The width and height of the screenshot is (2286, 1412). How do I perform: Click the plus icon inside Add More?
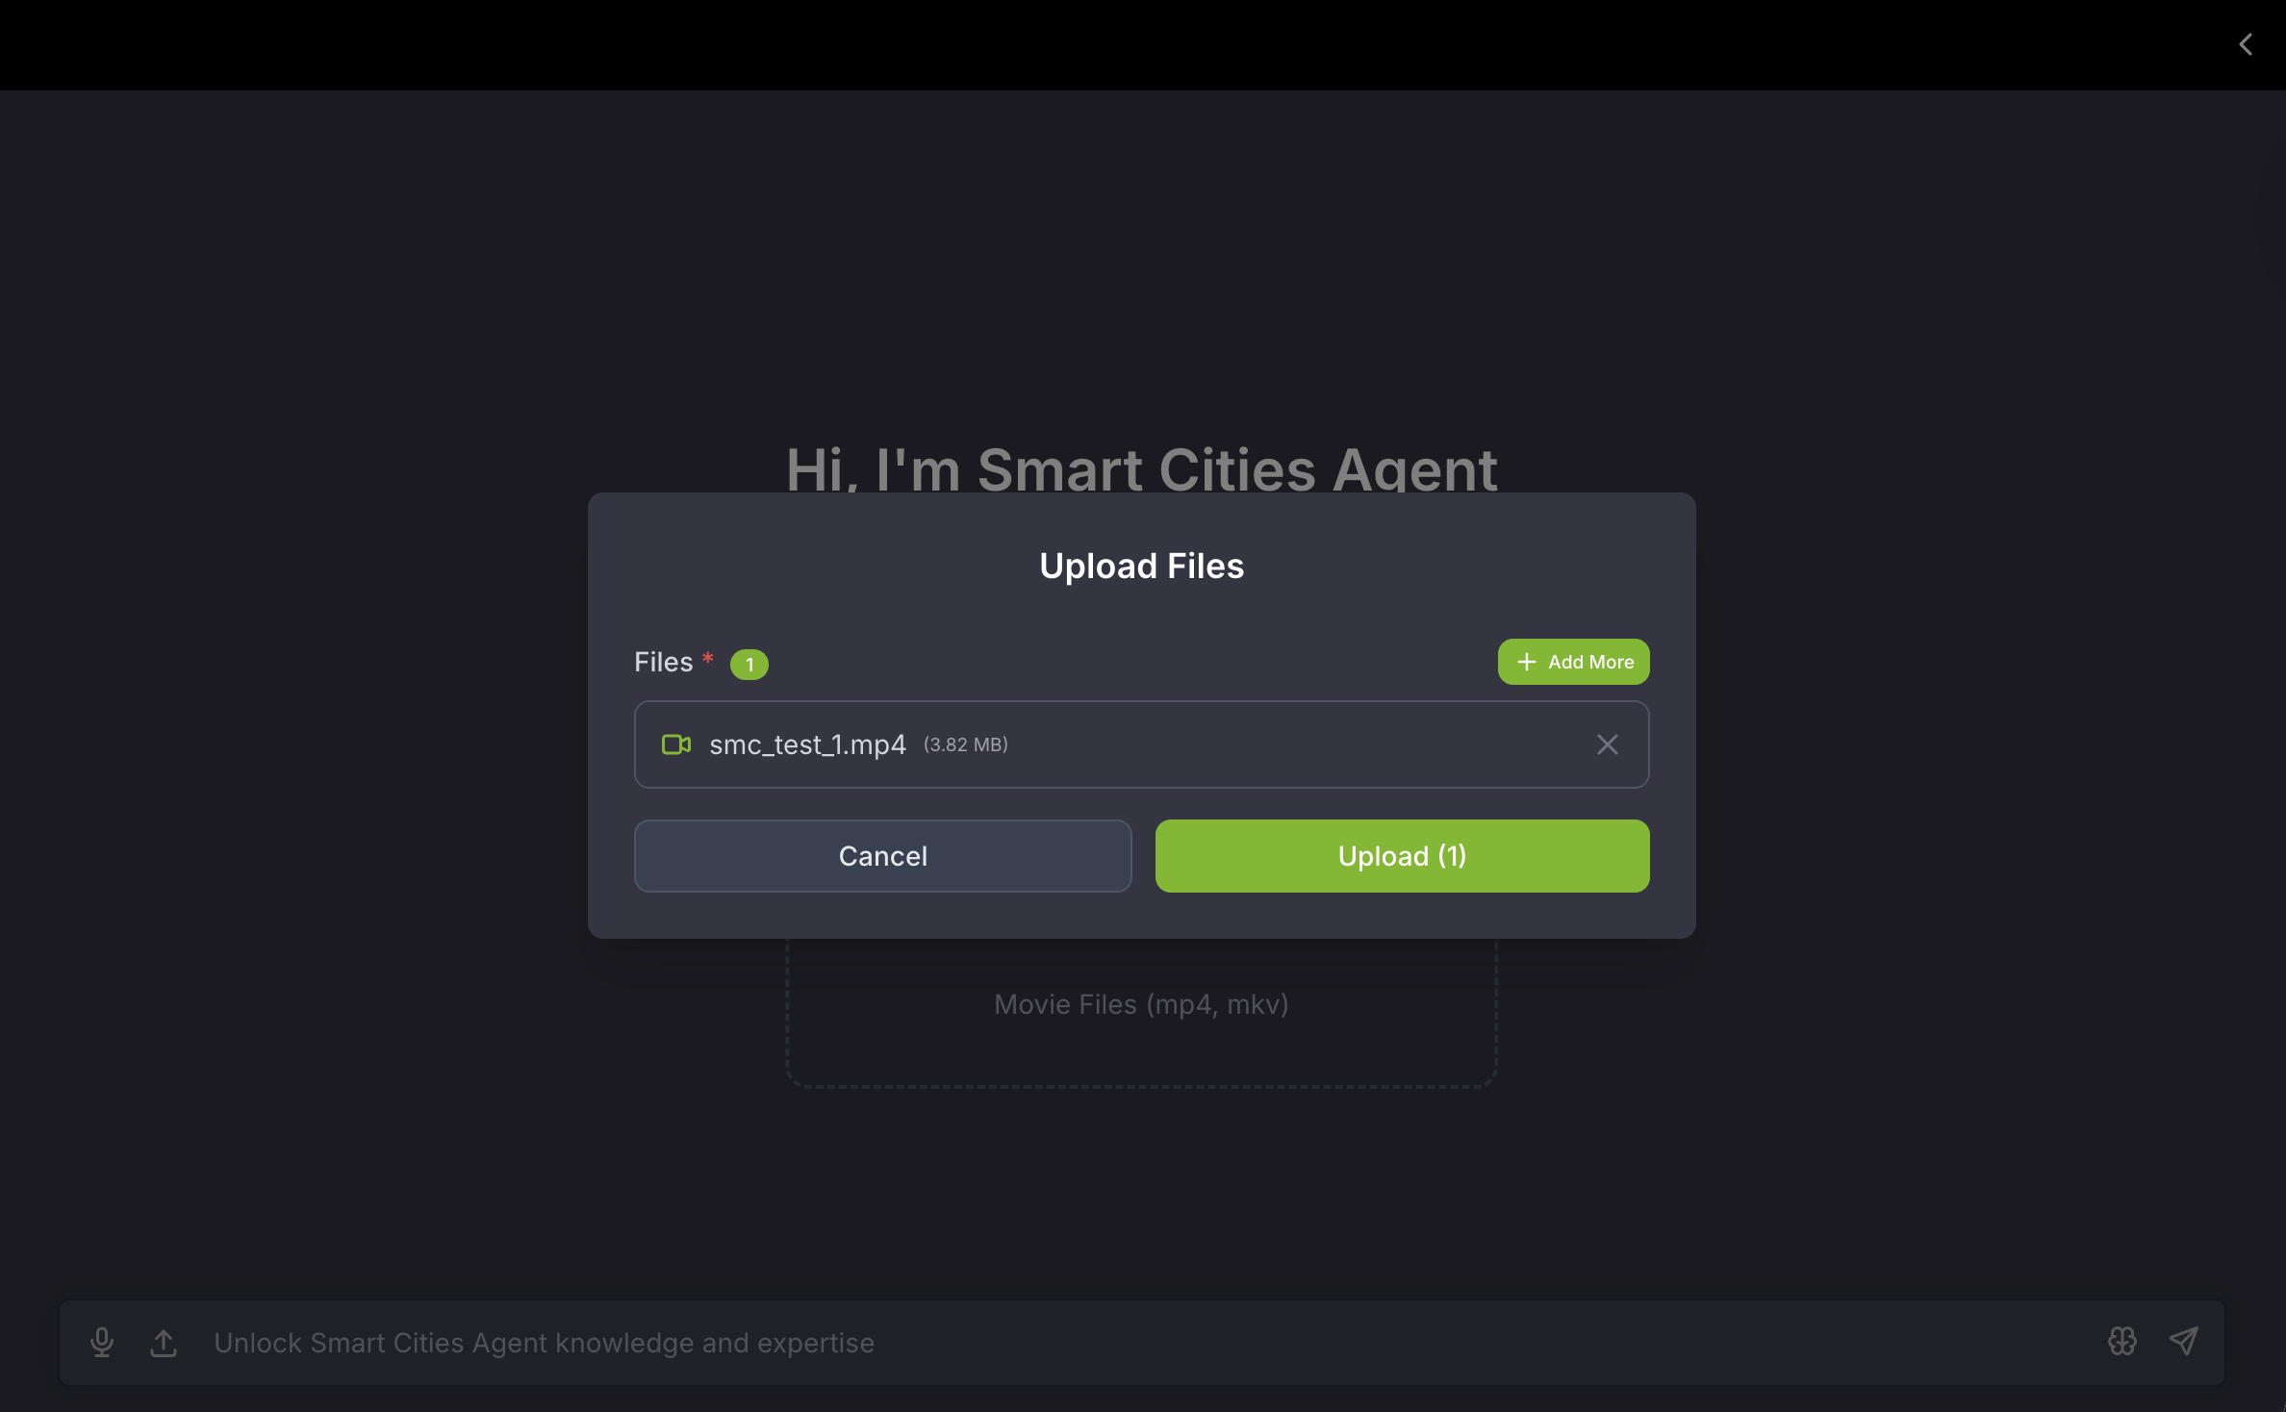1527,662
